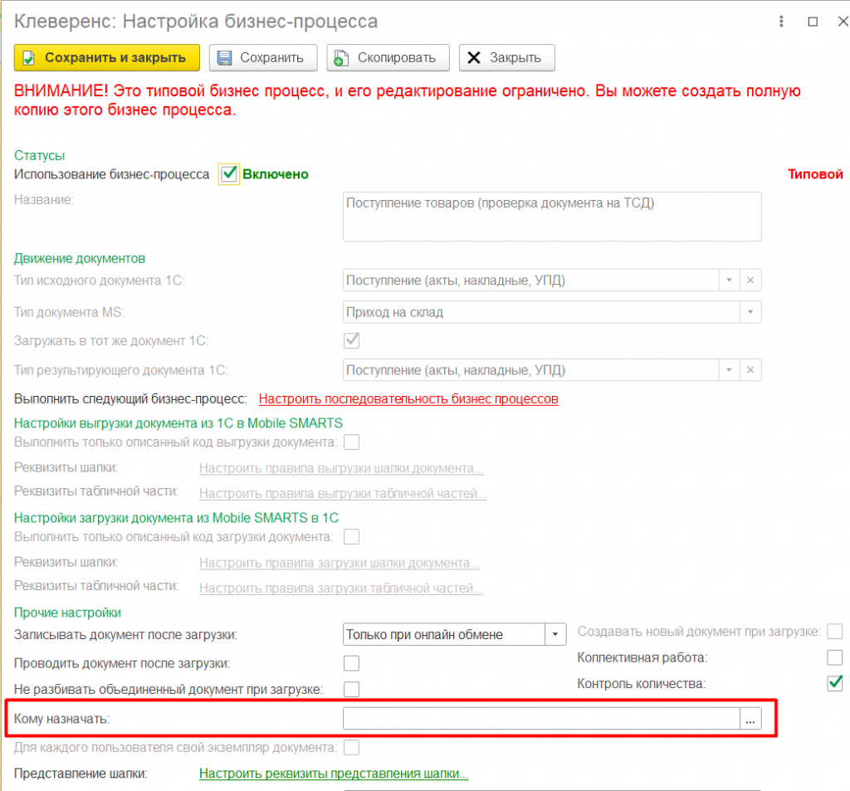Click the 'Кому назначать' input field
This screenshot has height=791, width=850.
pos(541,719)
